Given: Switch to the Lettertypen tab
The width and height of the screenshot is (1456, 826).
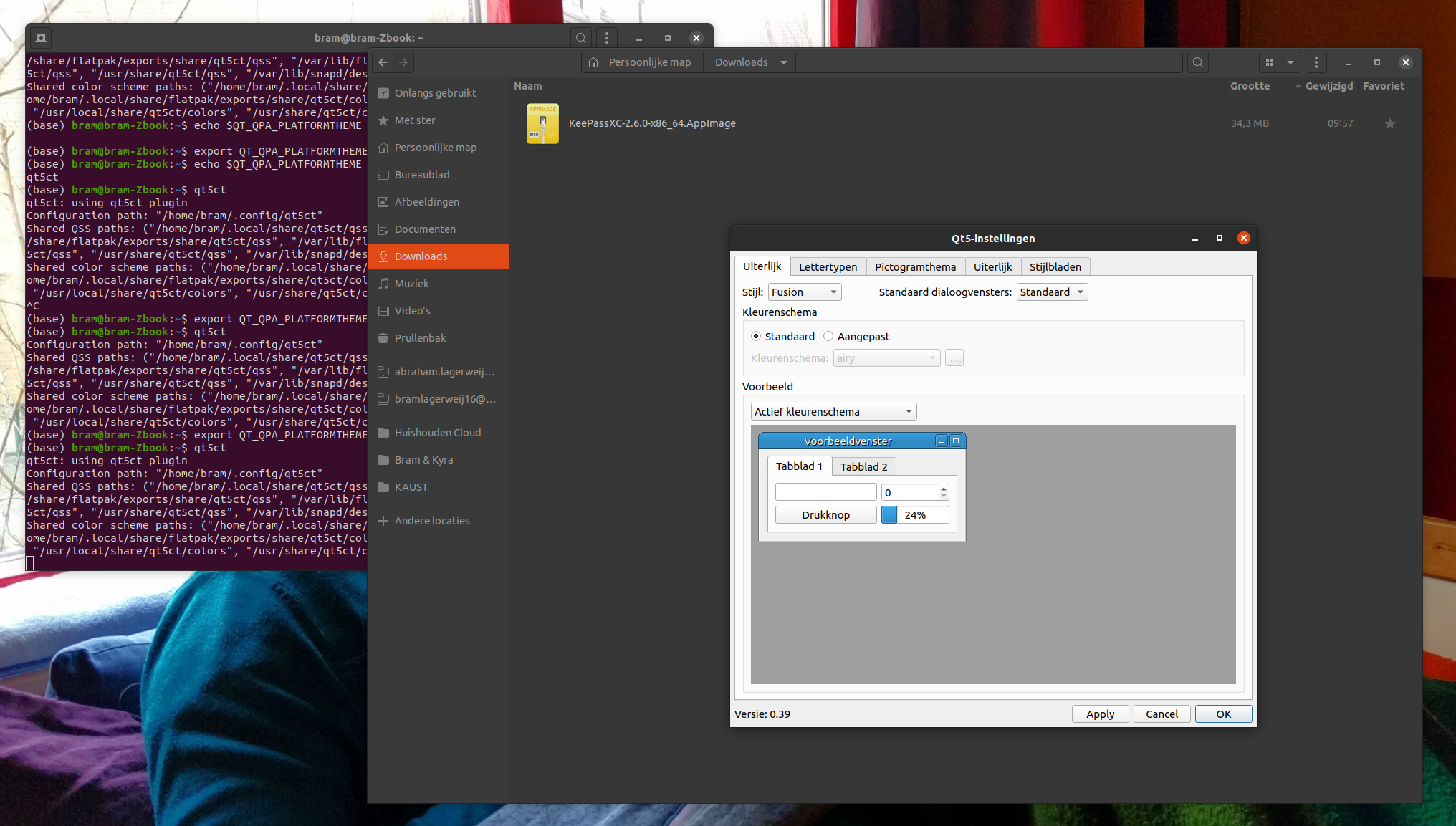Looking at the screenshot, I should click(x=828, y=266).
